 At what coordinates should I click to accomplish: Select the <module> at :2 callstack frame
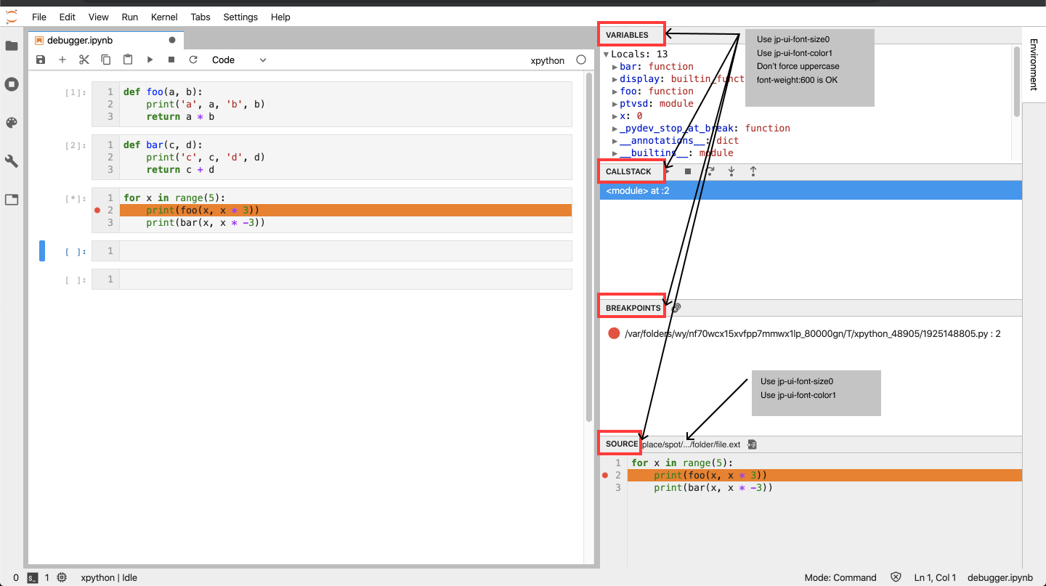coord(637,190)
